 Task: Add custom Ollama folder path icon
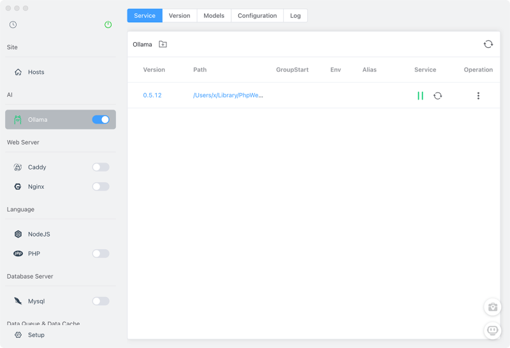pos(163,44)
